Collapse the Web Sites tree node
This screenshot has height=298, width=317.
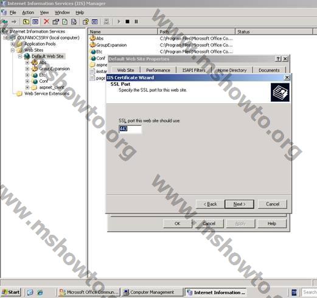[x=13, y=50]
